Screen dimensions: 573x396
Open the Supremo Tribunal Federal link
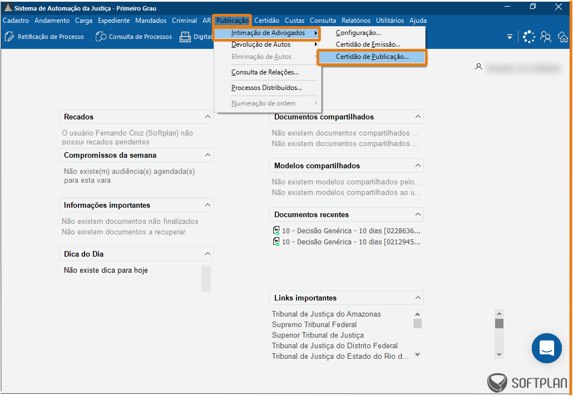(314, 324)
